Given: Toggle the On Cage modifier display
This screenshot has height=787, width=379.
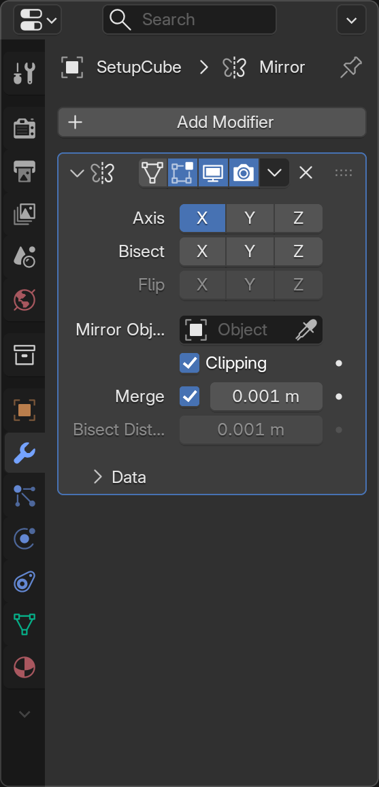Looking at the screenshot, I should (152, 173).
